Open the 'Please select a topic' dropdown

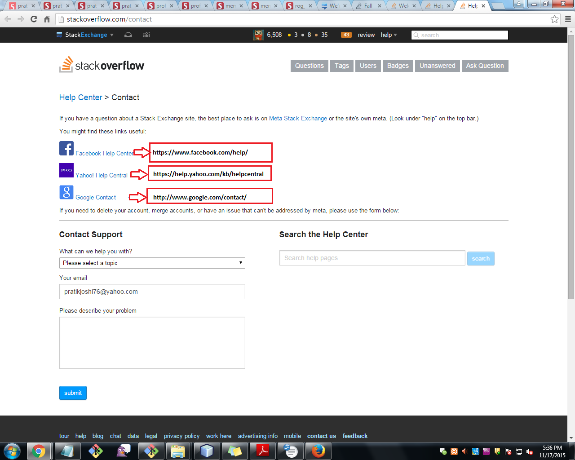point(152,263)
